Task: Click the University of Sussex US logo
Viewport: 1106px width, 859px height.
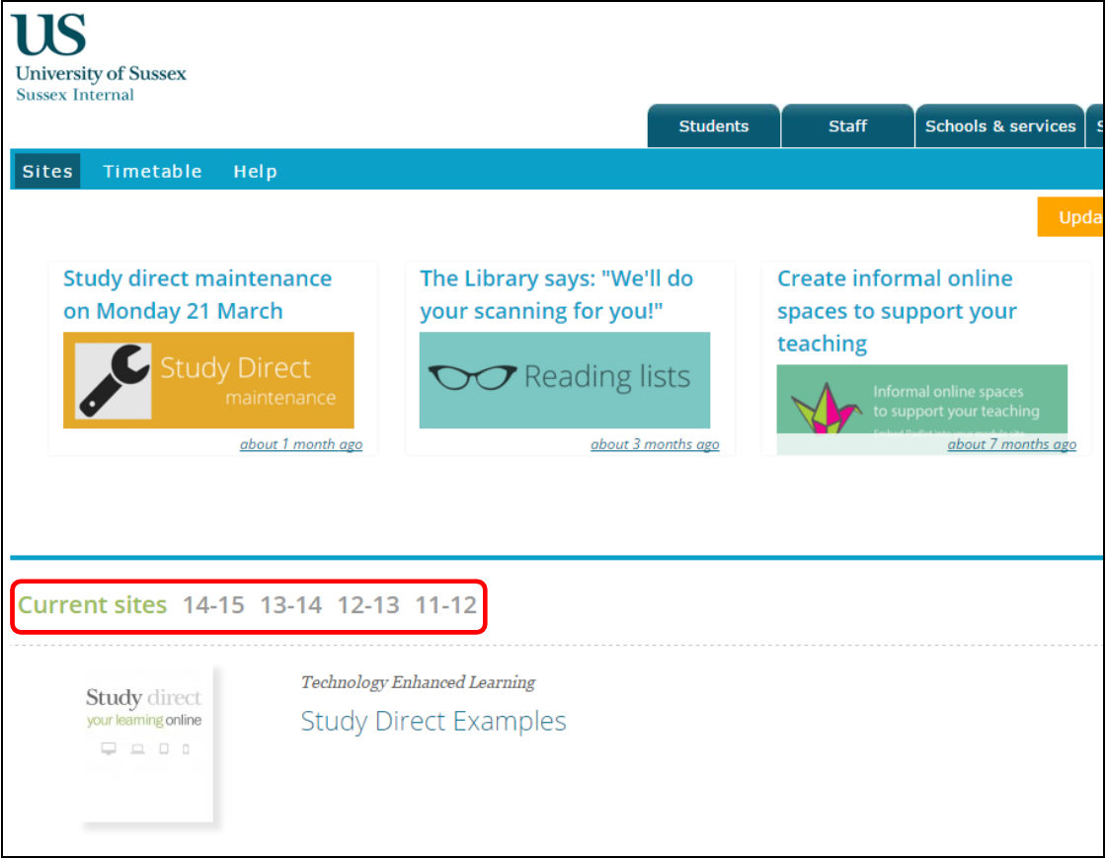Action: (x=48, y=34)
